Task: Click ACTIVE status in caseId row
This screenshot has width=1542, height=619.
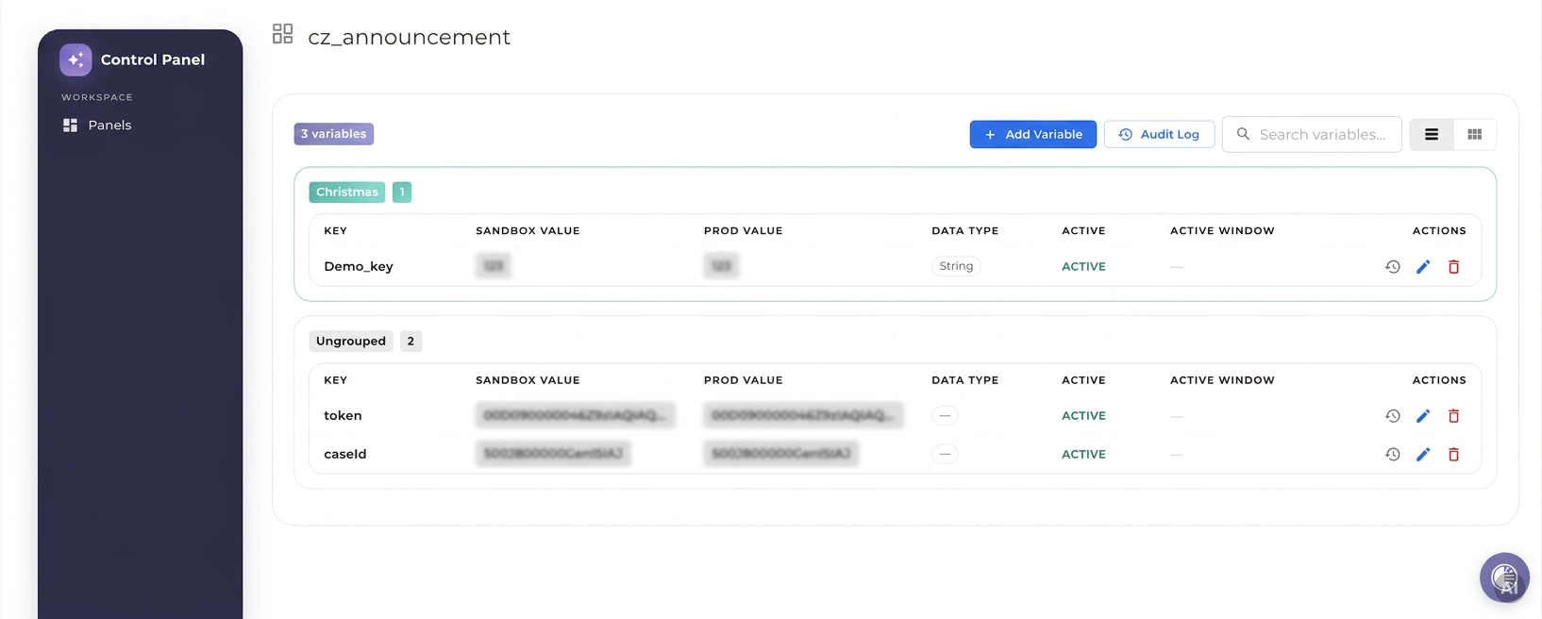Action: pos(1083,455)
